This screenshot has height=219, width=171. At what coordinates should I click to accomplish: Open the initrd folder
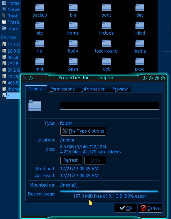click(x=140, y=29)
